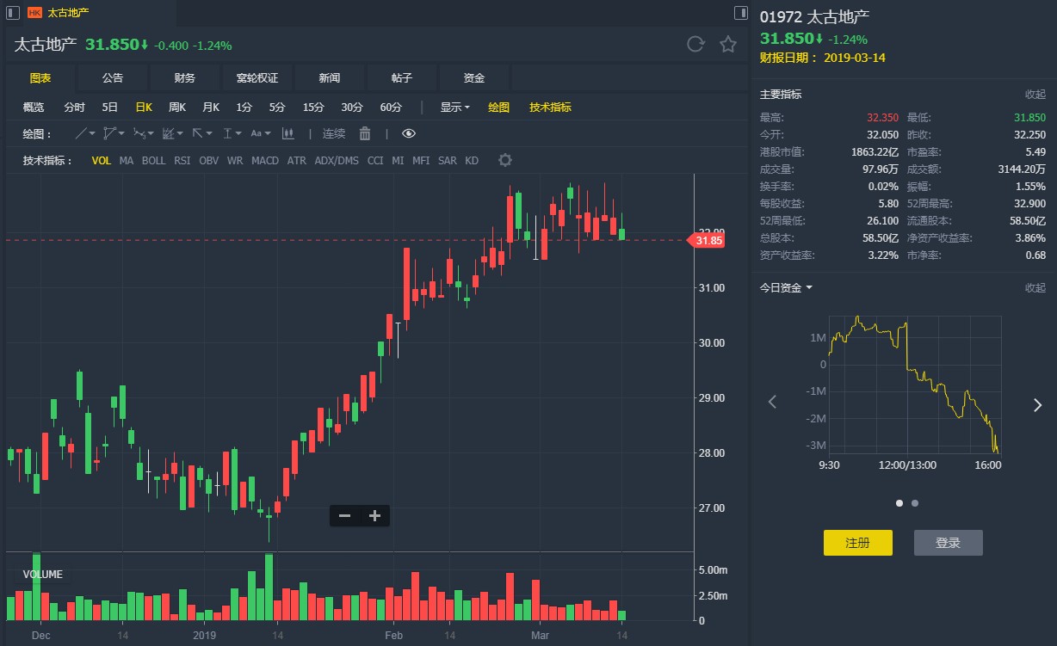The height and width of the screenshot is (646, 1057).
Task: Add stock to favorites with star icon
Action: pos(728,45)
